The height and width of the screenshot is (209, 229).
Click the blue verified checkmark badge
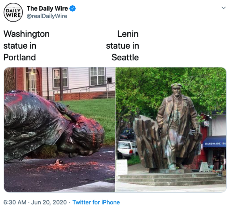[x=73, y=8]
